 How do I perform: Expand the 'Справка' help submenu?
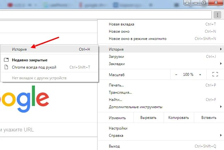(x=161, y=136)
